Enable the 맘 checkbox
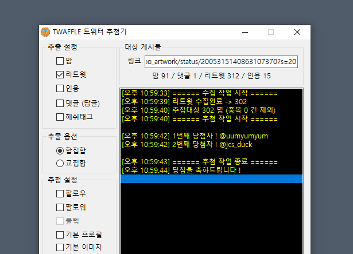 click(60, 61)
